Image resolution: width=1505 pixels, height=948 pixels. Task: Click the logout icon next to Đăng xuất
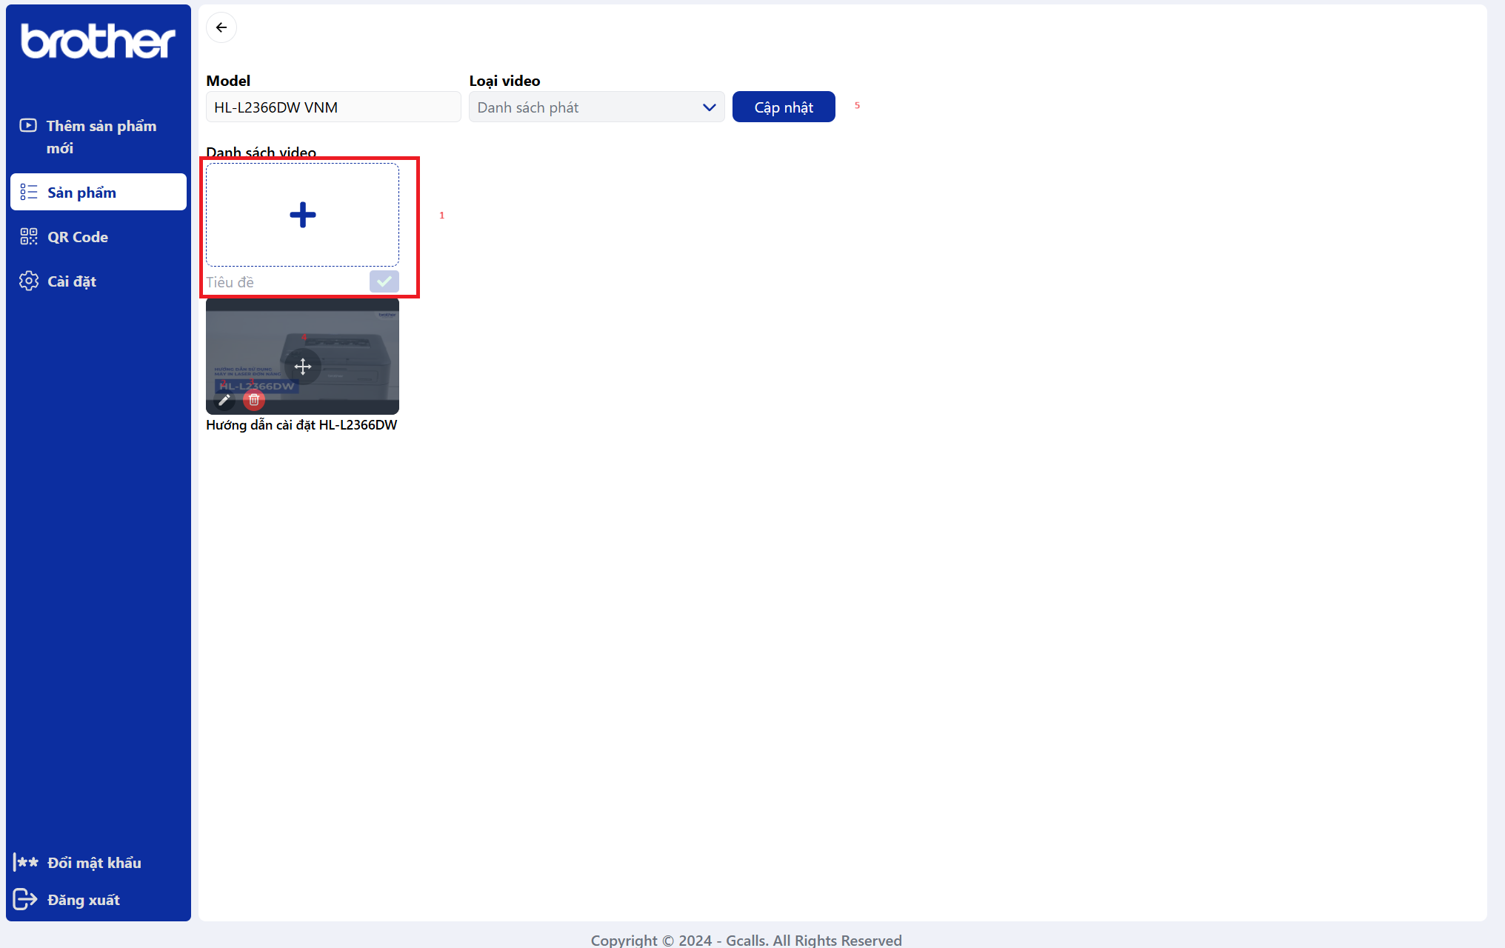pos(25,899)
